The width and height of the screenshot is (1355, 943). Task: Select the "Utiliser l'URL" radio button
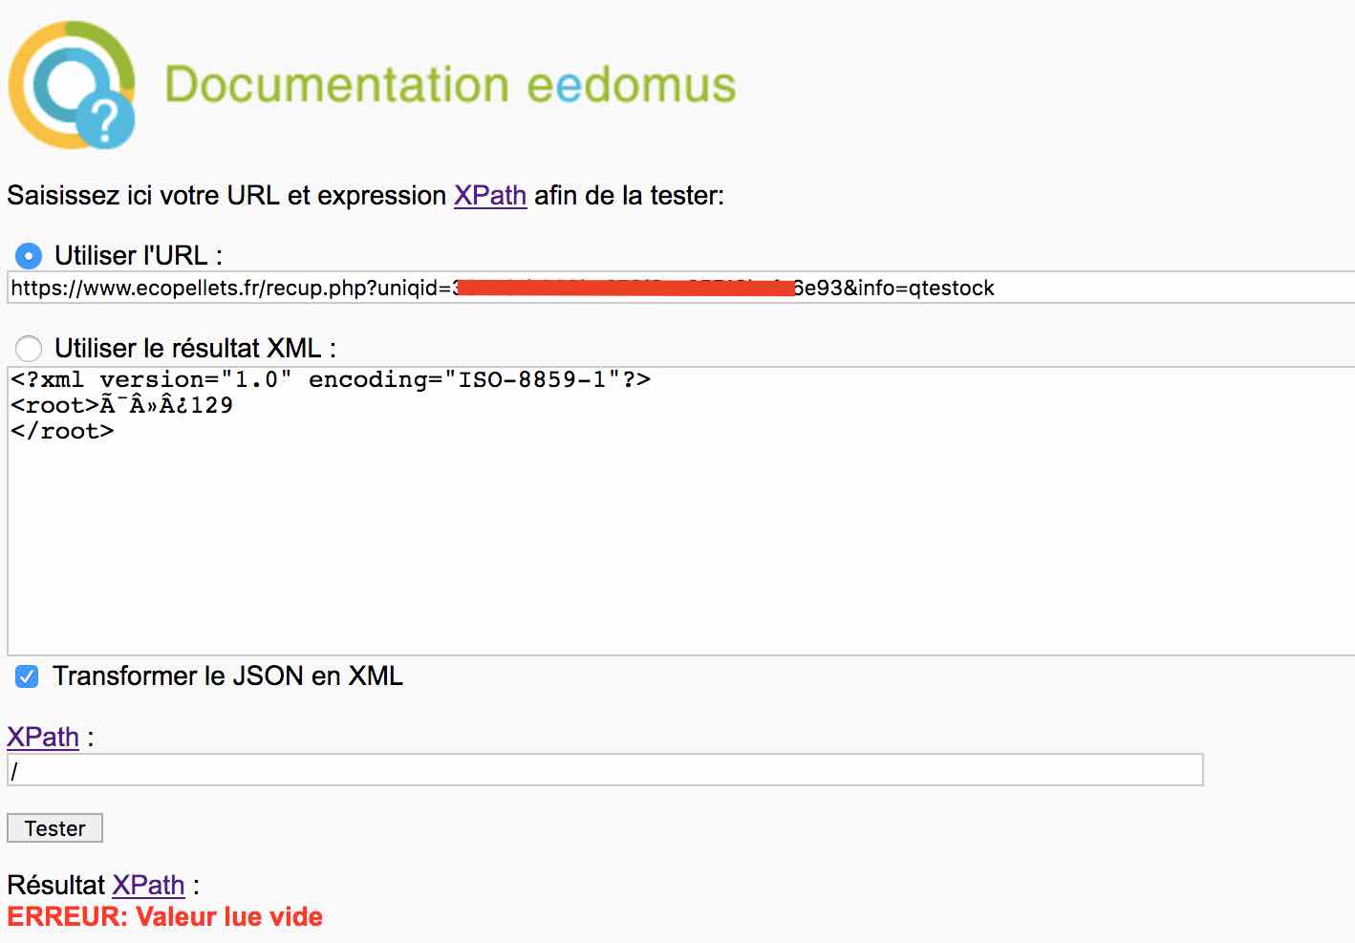(29, 256)
